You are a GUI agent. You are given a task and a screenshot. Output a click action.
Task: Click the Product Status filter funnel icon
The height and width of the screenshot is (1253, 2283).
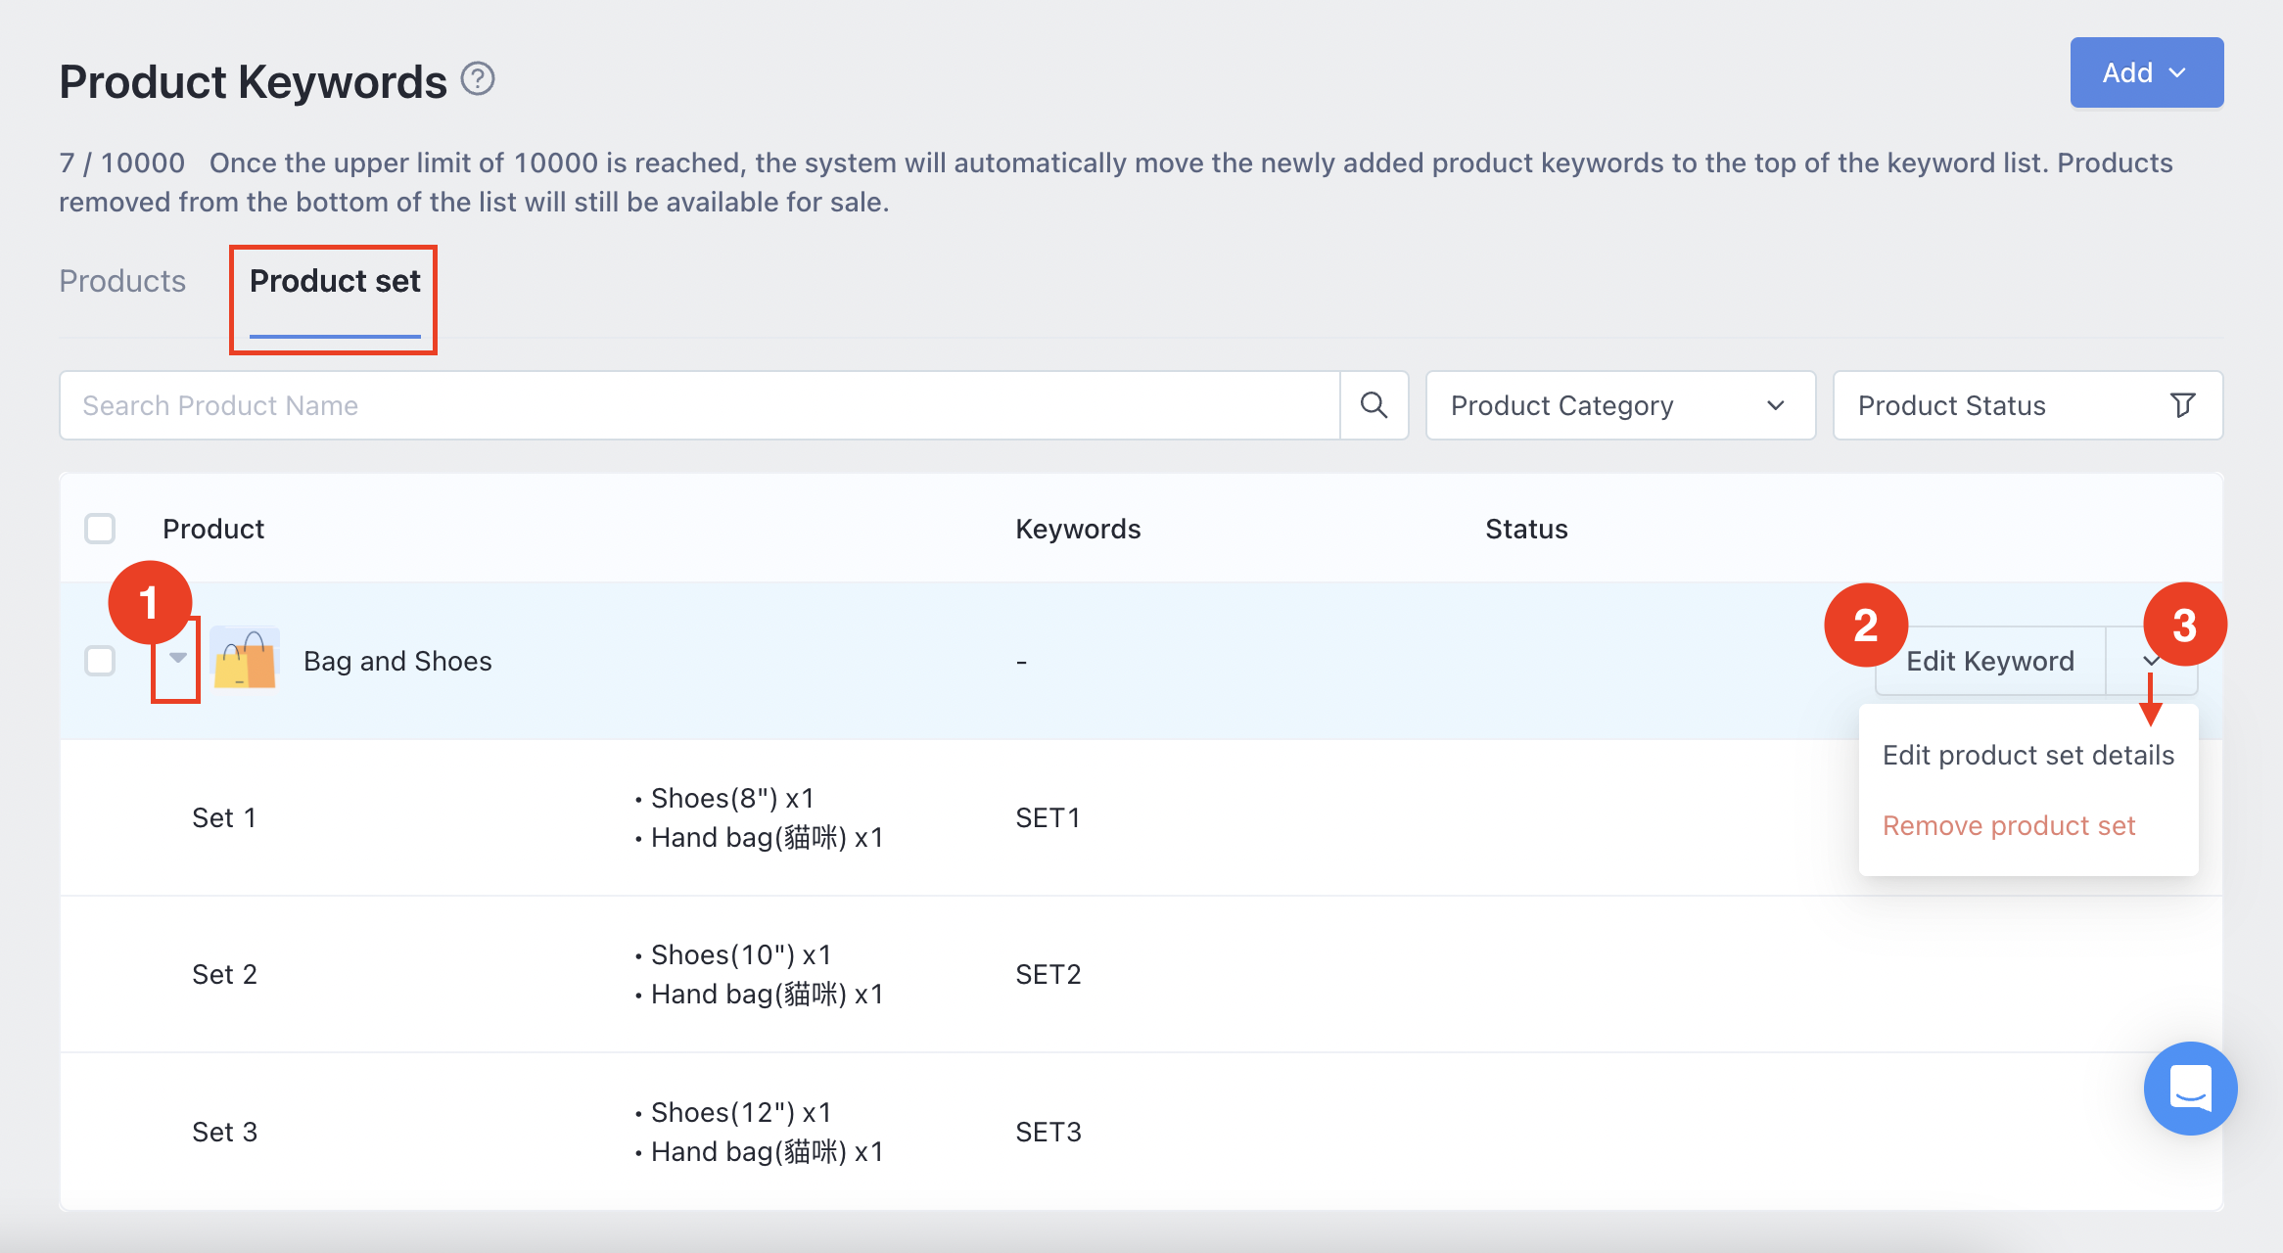point(2182,405)
